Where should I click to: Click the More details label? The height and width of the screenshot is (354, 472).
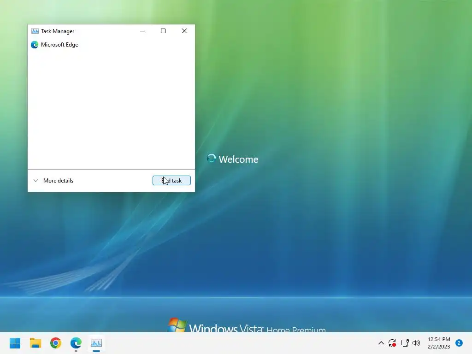[x=59, y=181]
